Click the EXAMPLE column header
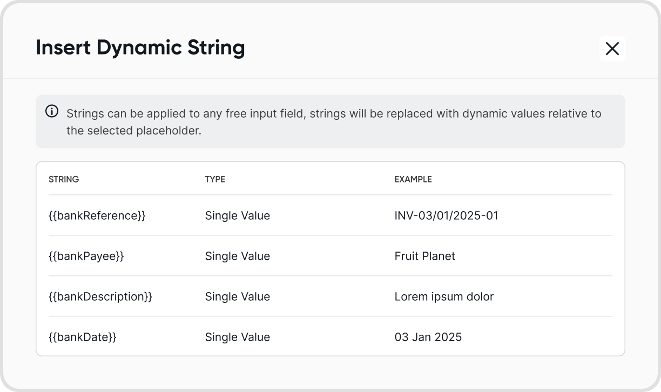 (413, 179)
